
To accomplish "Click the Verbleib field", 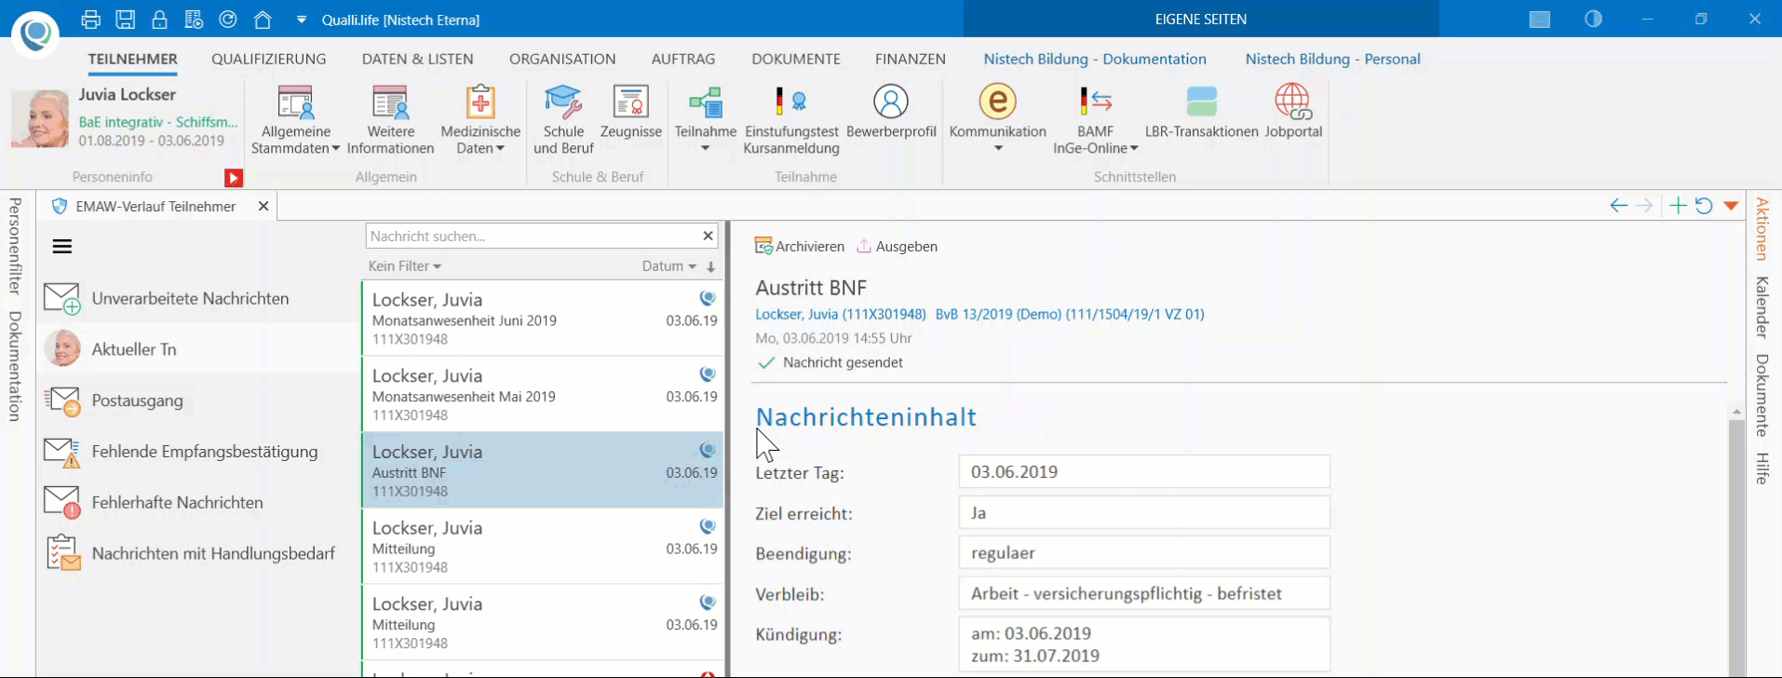I will [x=1144, y=593].
